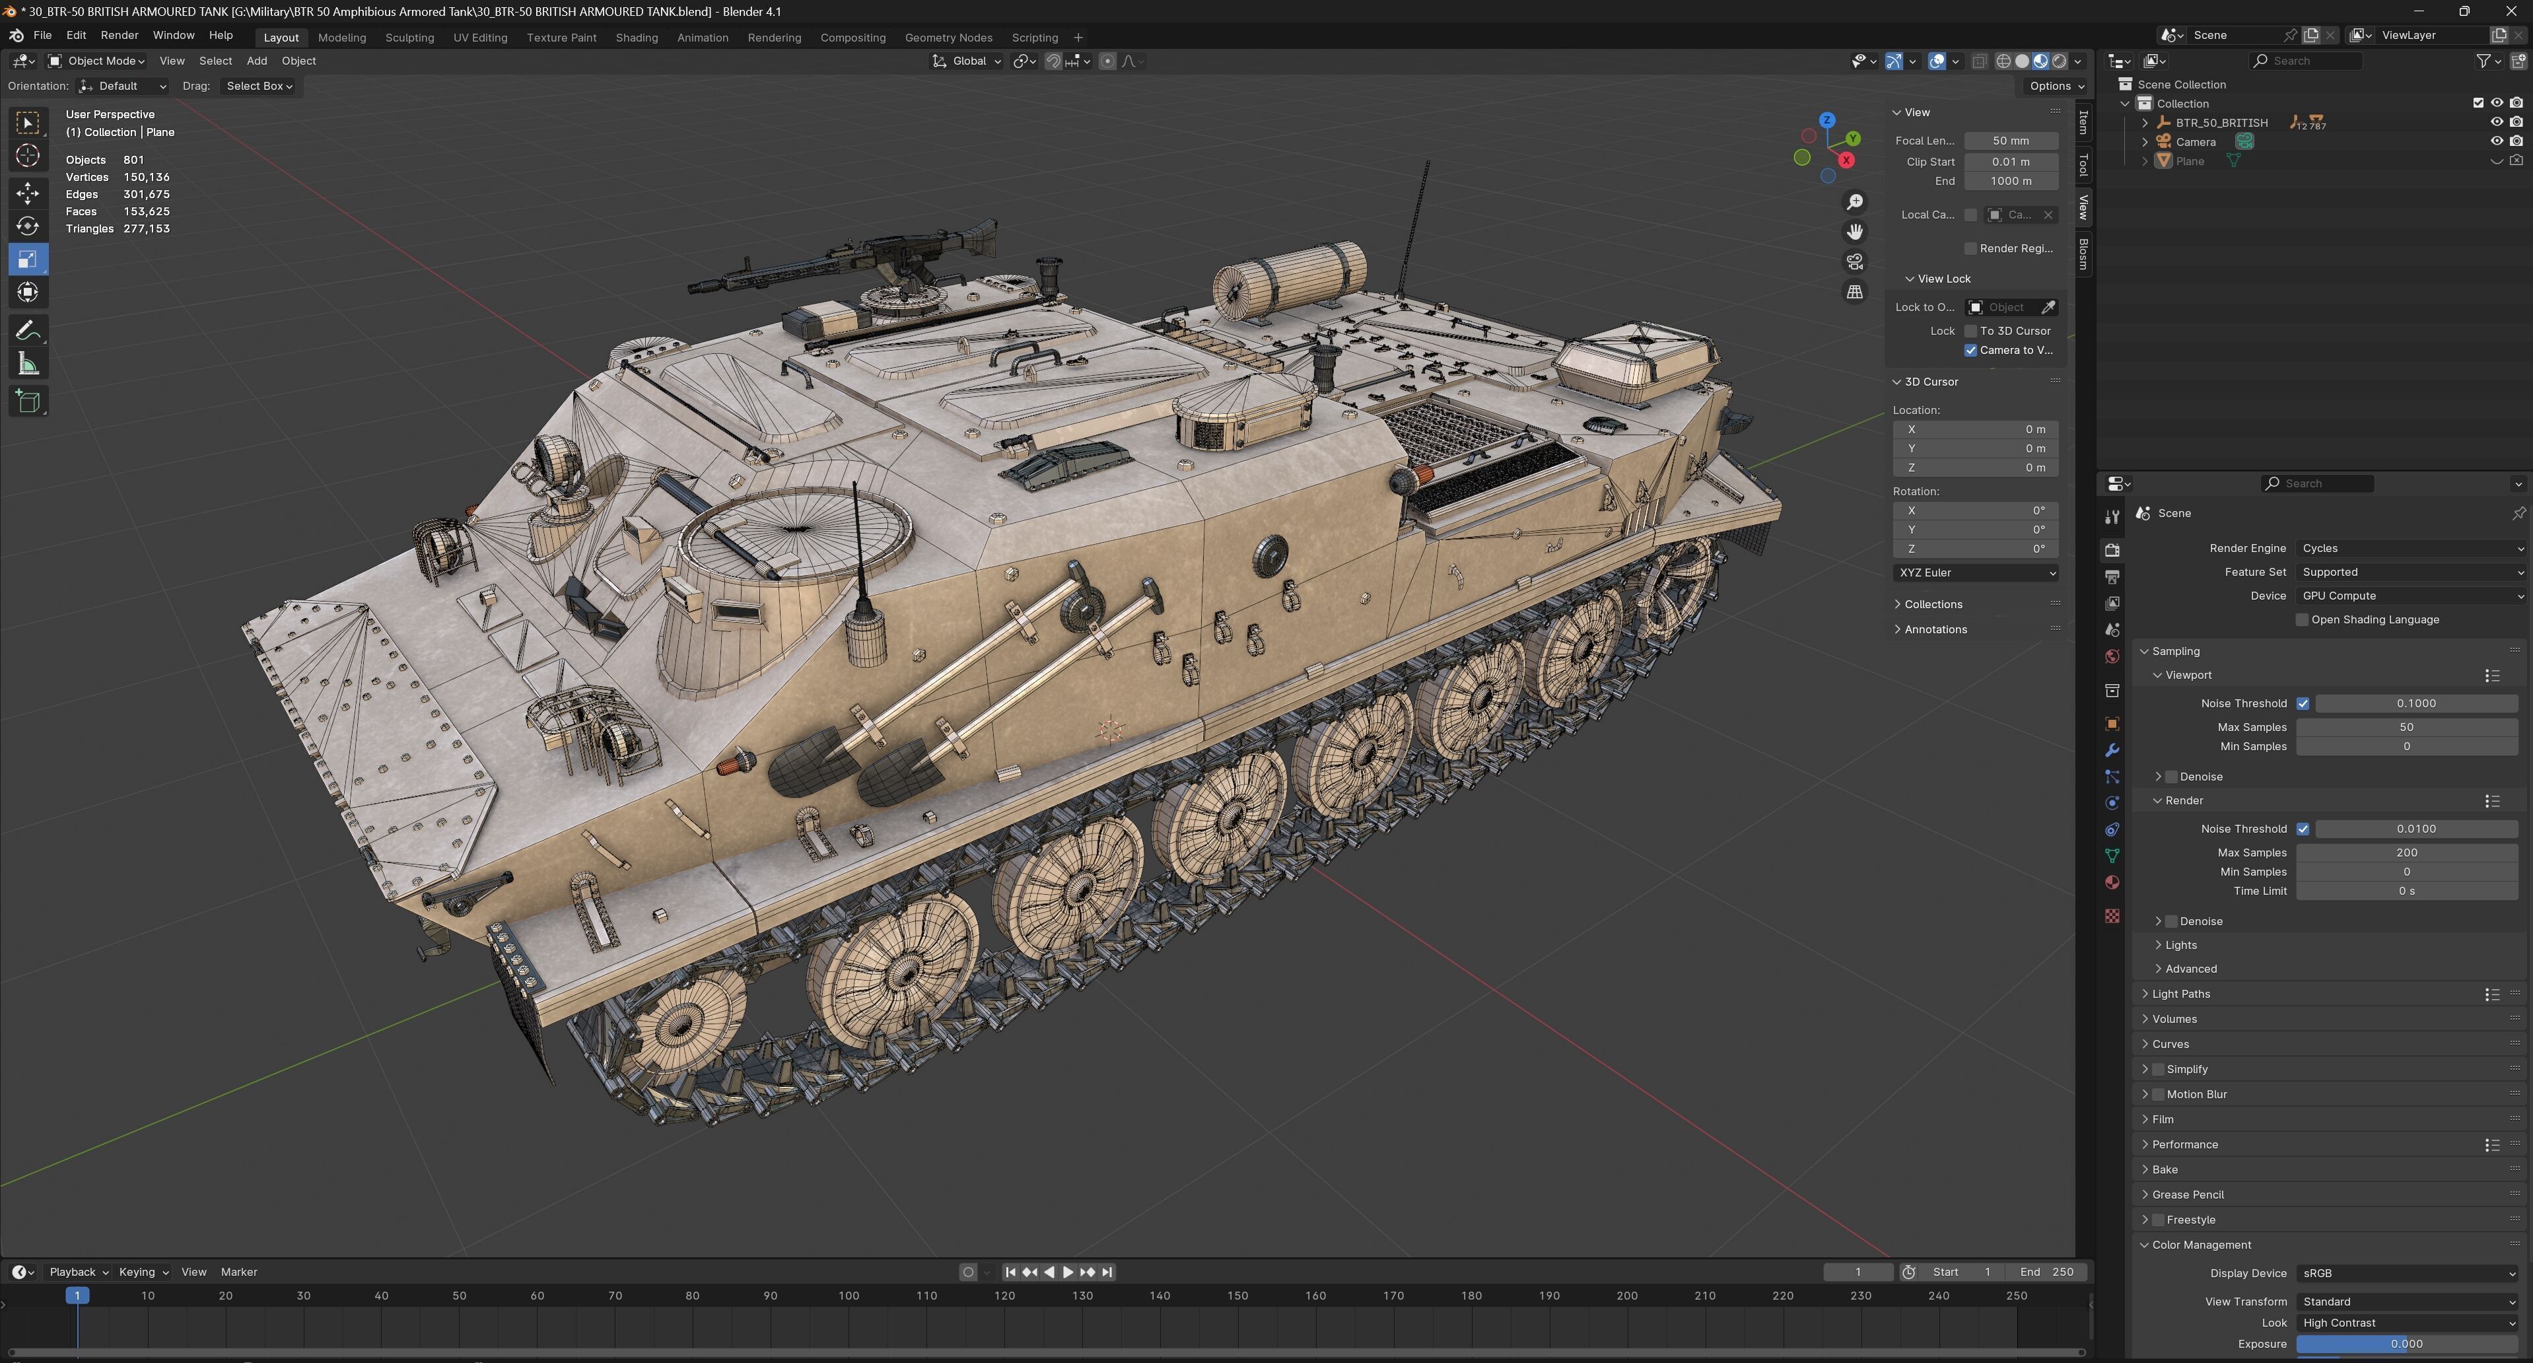
Task: Toggle Render Noise Threshold checkbox
Action: 2303,829
